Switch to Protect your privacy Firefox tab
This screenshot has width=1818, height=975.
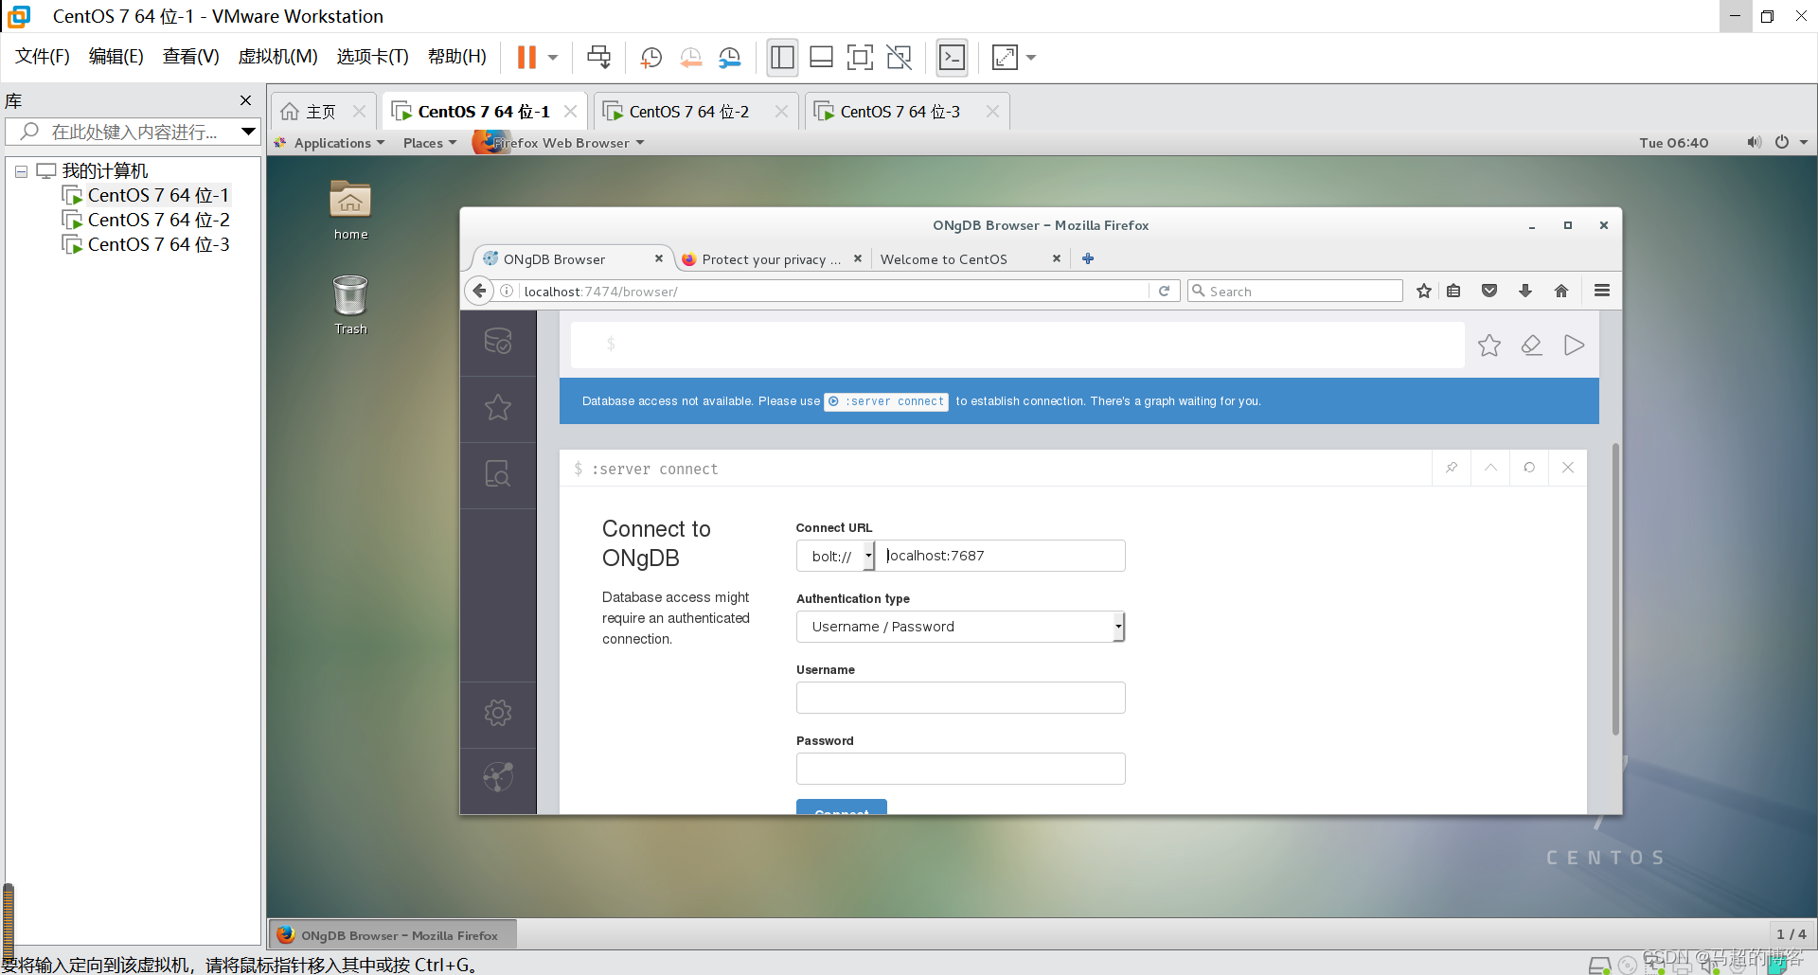[x=771, y=258]
